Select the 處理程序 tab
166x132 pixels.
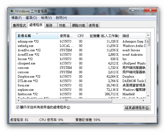pos(36,25)
